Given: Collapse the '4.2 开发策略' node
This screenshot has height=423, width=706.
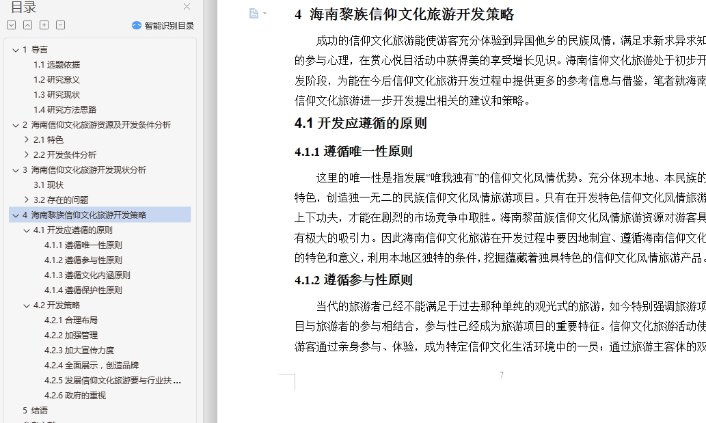Looking at the screenshot, I should point(27,305).
